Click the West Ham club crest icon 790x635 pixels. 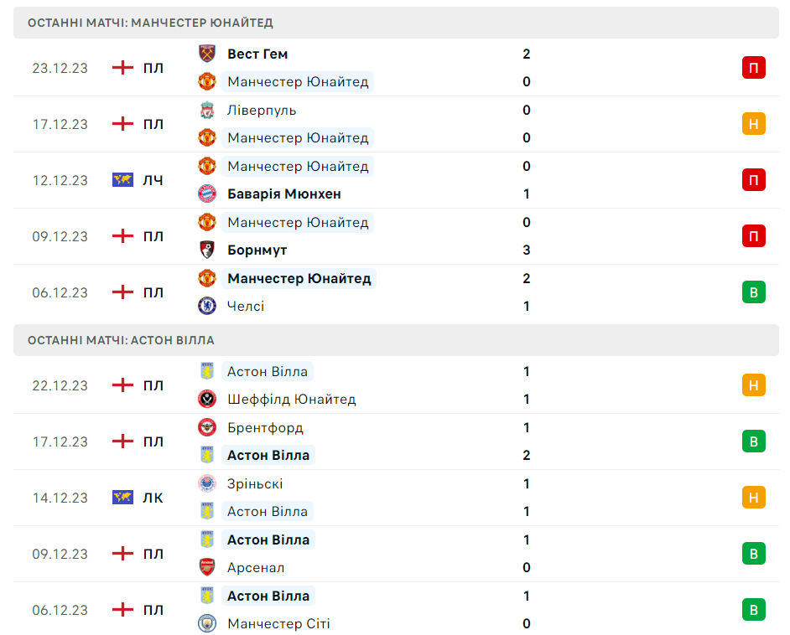point(207,54)
